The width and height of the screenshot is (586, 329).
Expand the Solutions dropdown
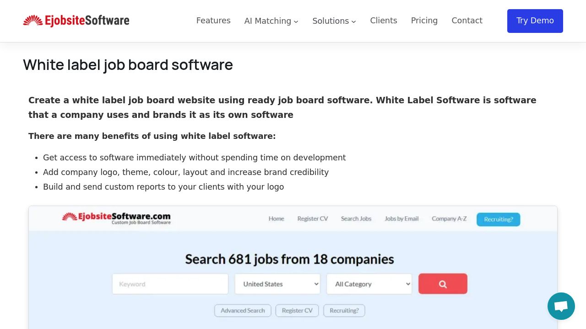pos(334,21)
